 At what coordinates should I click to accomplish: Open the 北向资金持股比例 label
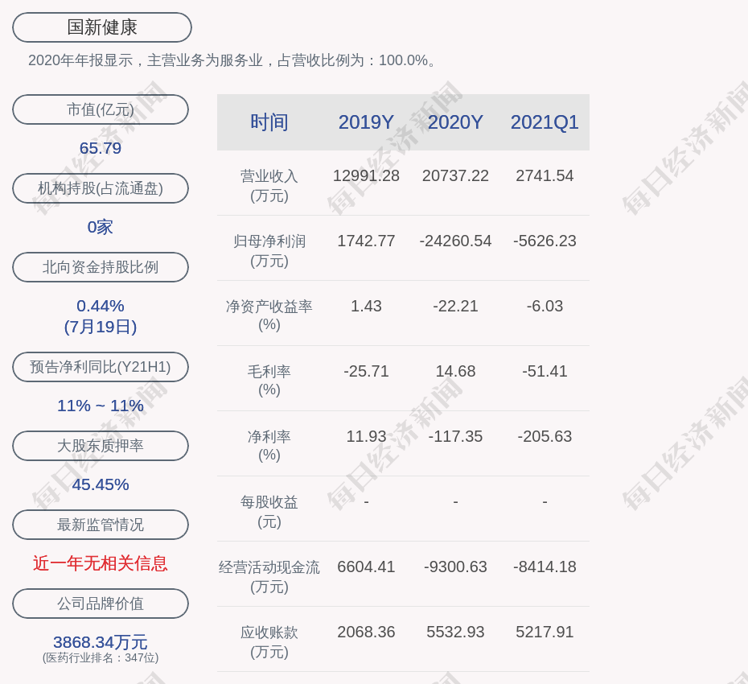click(x=101, y=267)
